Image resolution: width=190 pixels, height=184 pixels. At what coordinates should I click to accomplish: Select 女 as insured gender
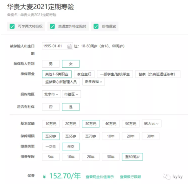[x=71, y=64]
